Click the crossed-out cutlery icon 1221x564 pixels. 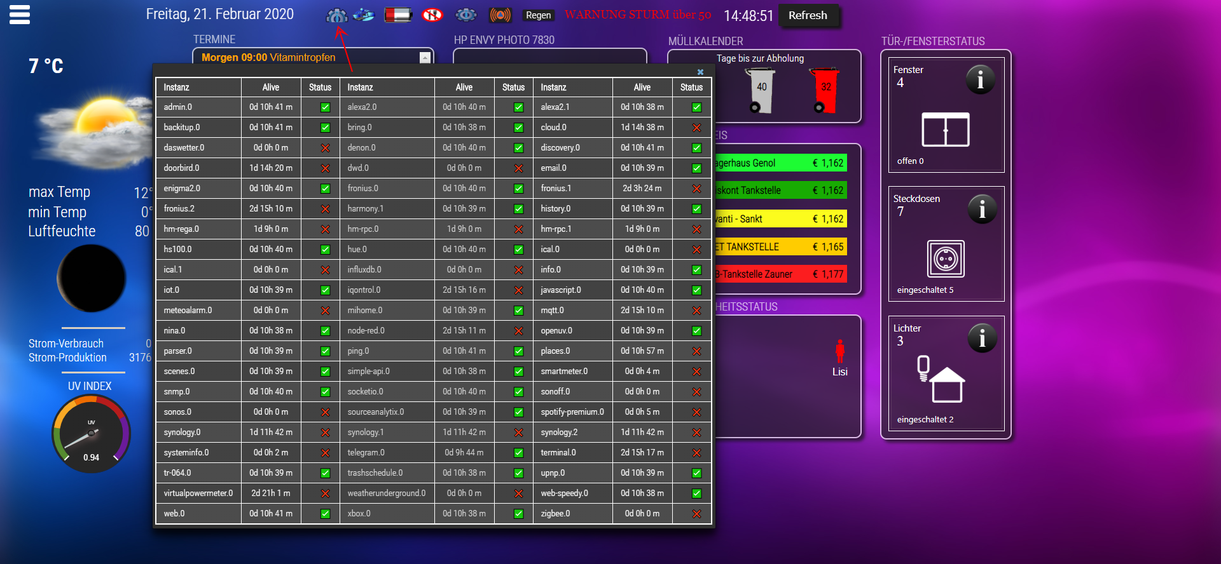click(x=432, y=15)
